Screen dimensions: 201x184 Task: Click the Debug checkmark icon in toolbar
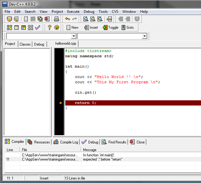click(38, 27)
